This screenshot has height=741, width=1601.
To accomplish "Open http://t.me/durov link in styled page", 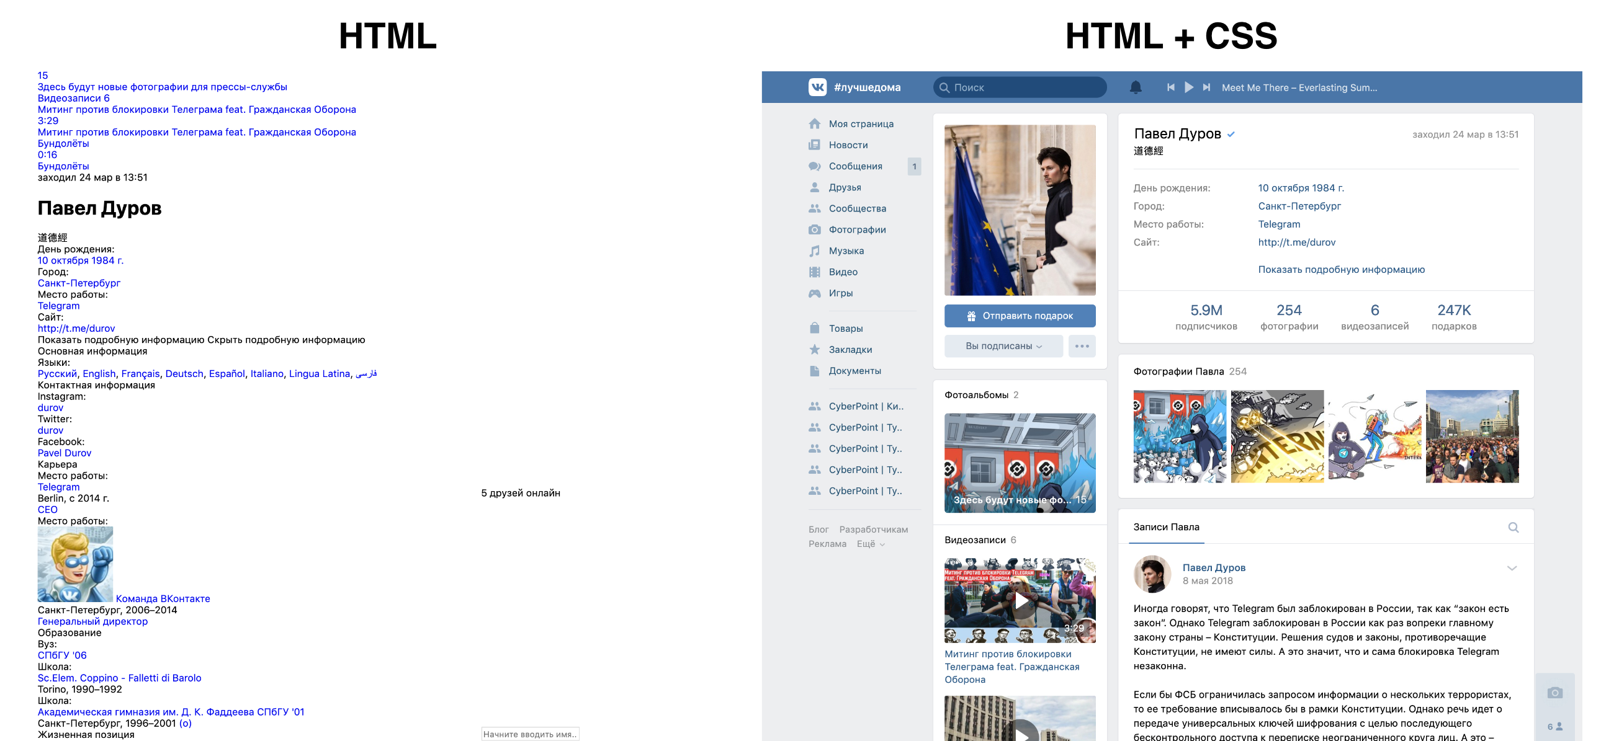I will (x=1296, y=242).
